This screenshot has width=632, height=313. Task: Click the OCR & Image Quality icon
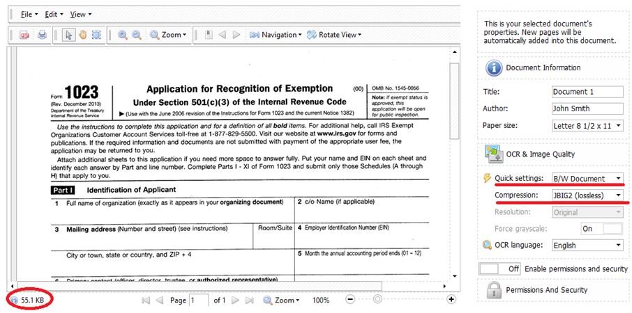coord(493,154)
